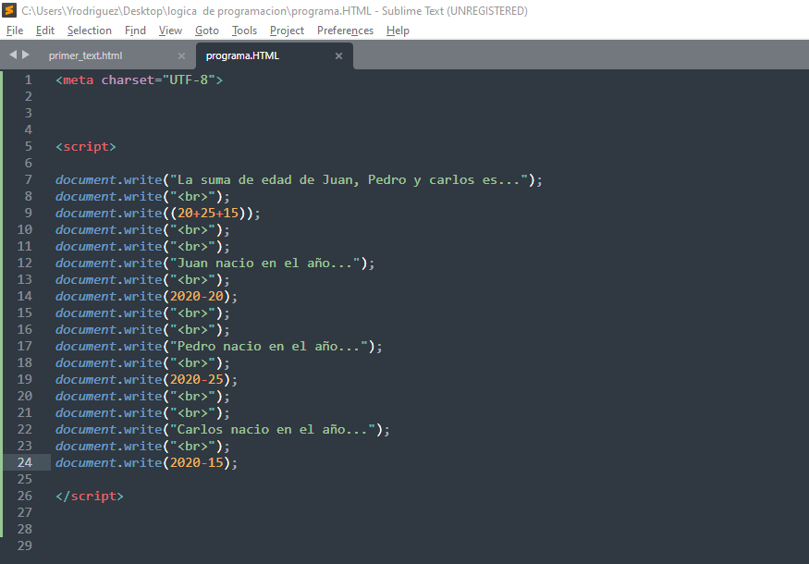Click the "Carlos nacio en el año..." string
Viewport: 809px width, 564px height.
pyautogui.click(x=273, y=429)
